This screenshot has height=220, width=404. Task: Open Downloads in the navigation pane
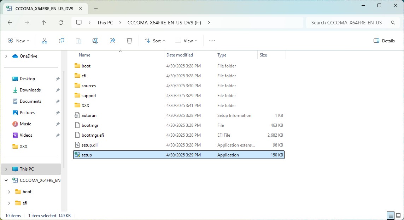point(30,90)
